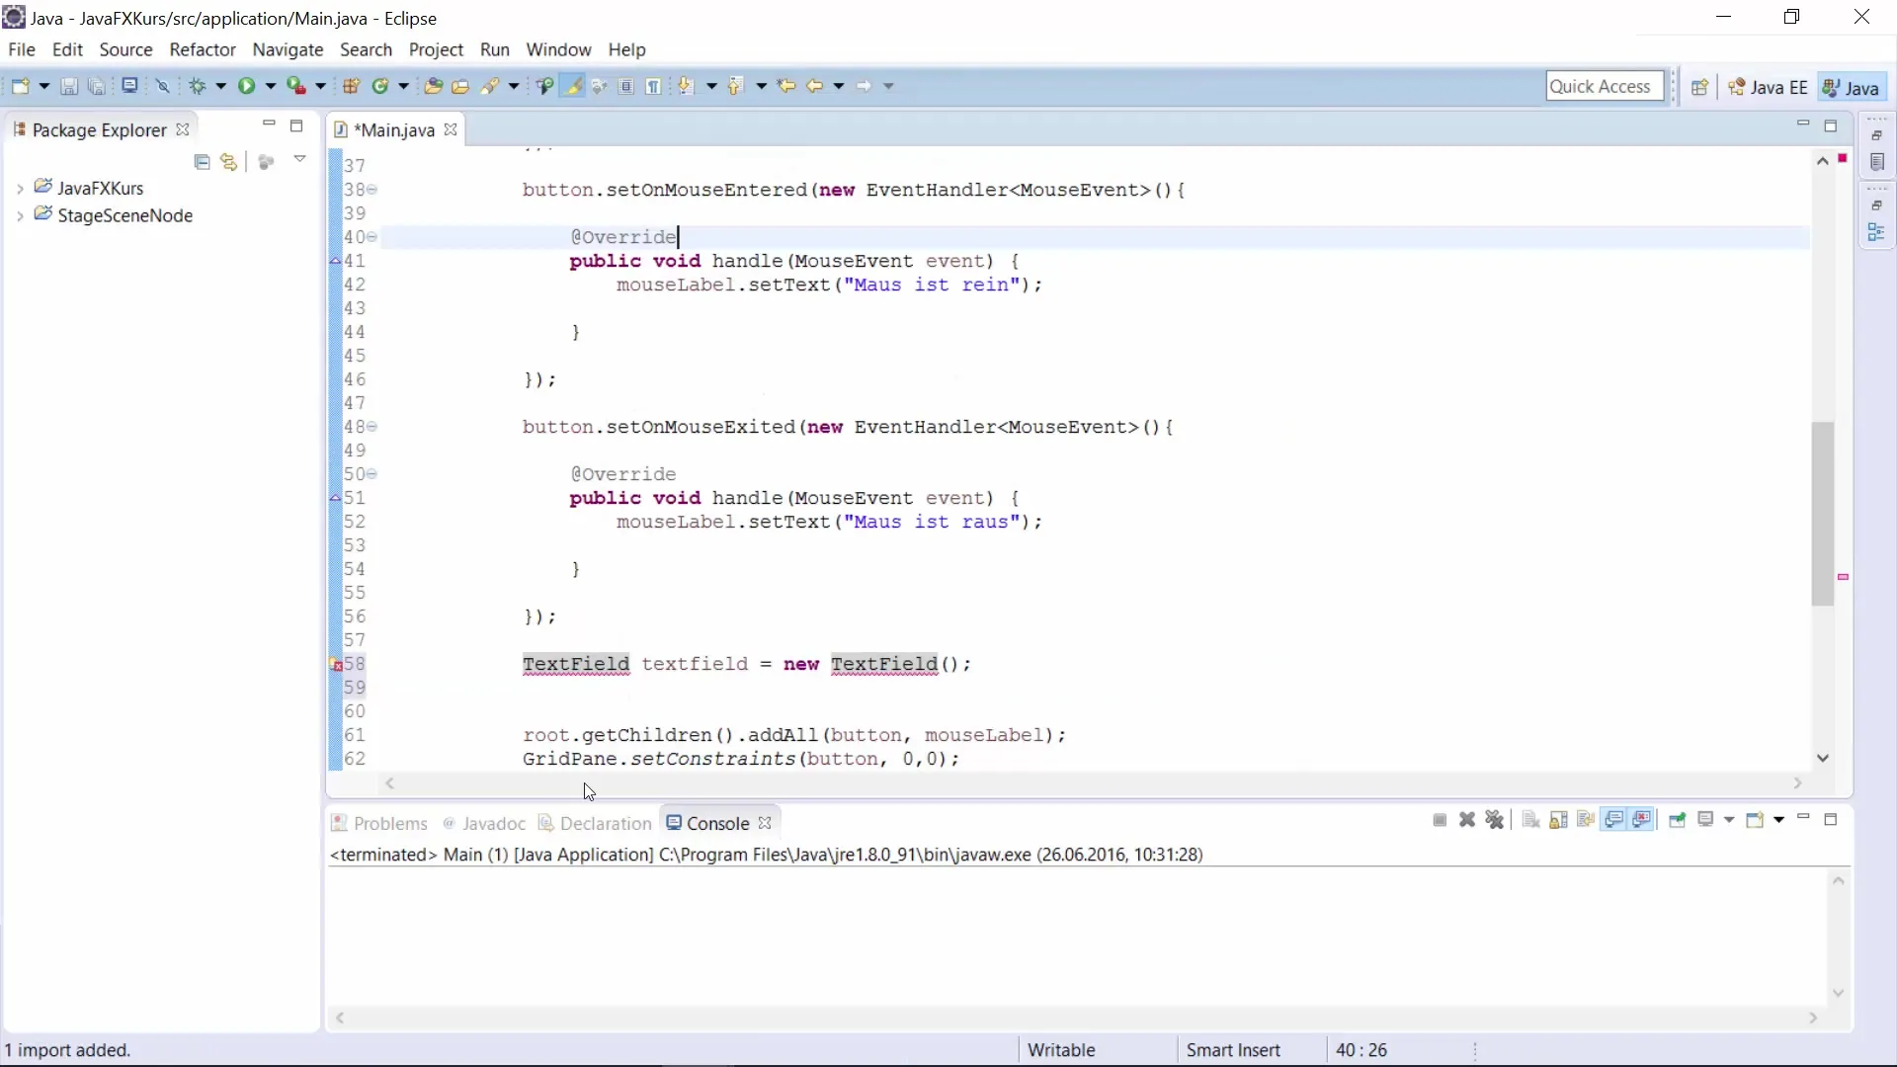Toggle Scroll Lock in Console toolbar
1897x1067 pixels.
[1558, 820]
